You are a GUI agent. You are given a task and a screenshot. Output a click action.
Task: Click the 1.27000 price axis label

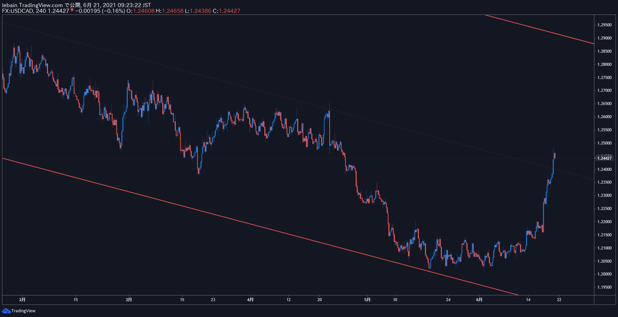pos(604,90)
